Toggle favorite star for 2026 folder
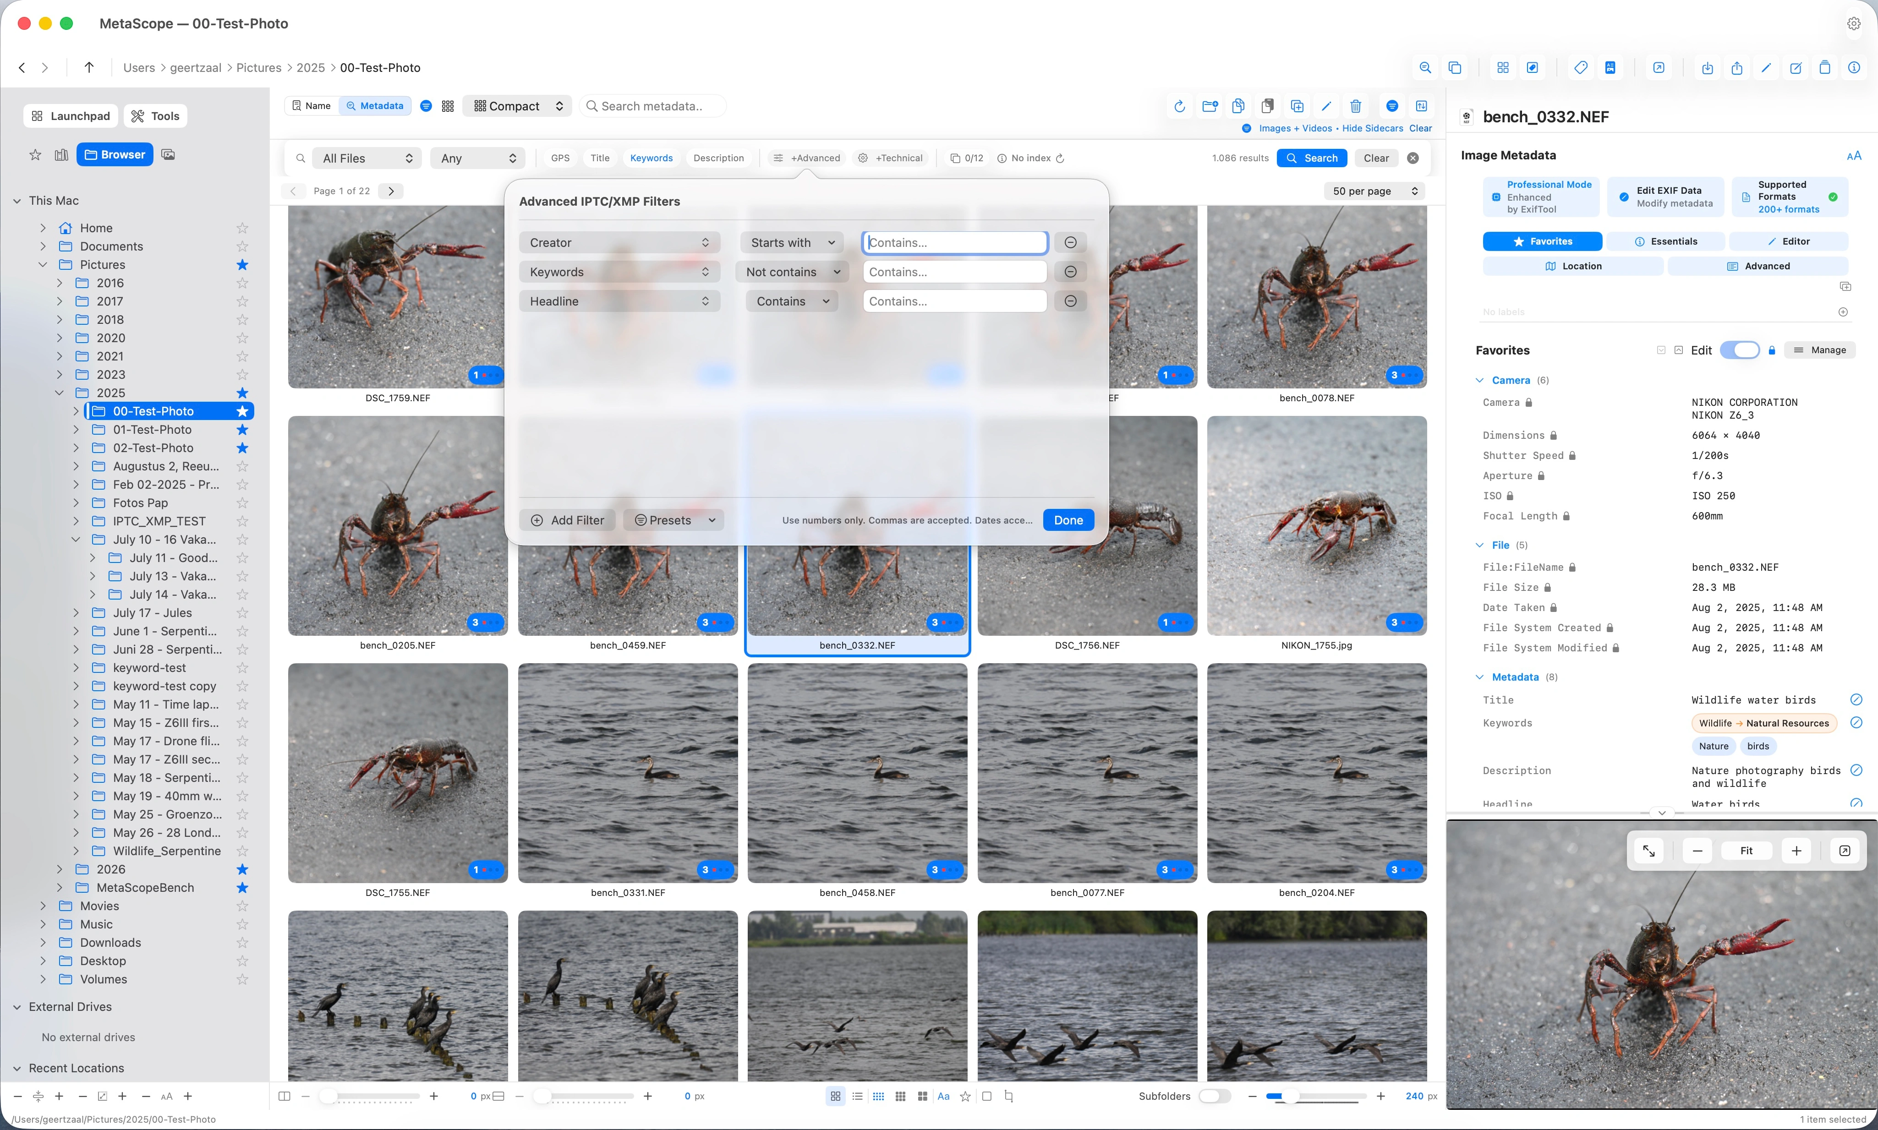Viewport: 1878px width, 1130px height. tap(242, 869)
